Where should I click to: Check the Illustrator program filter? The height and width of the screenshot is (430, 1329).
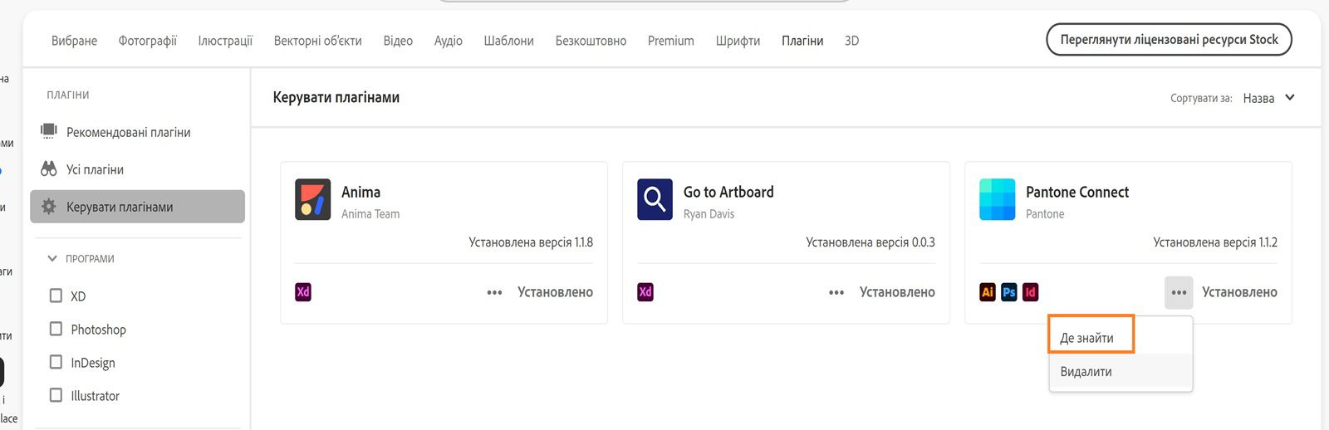point(56,395)
